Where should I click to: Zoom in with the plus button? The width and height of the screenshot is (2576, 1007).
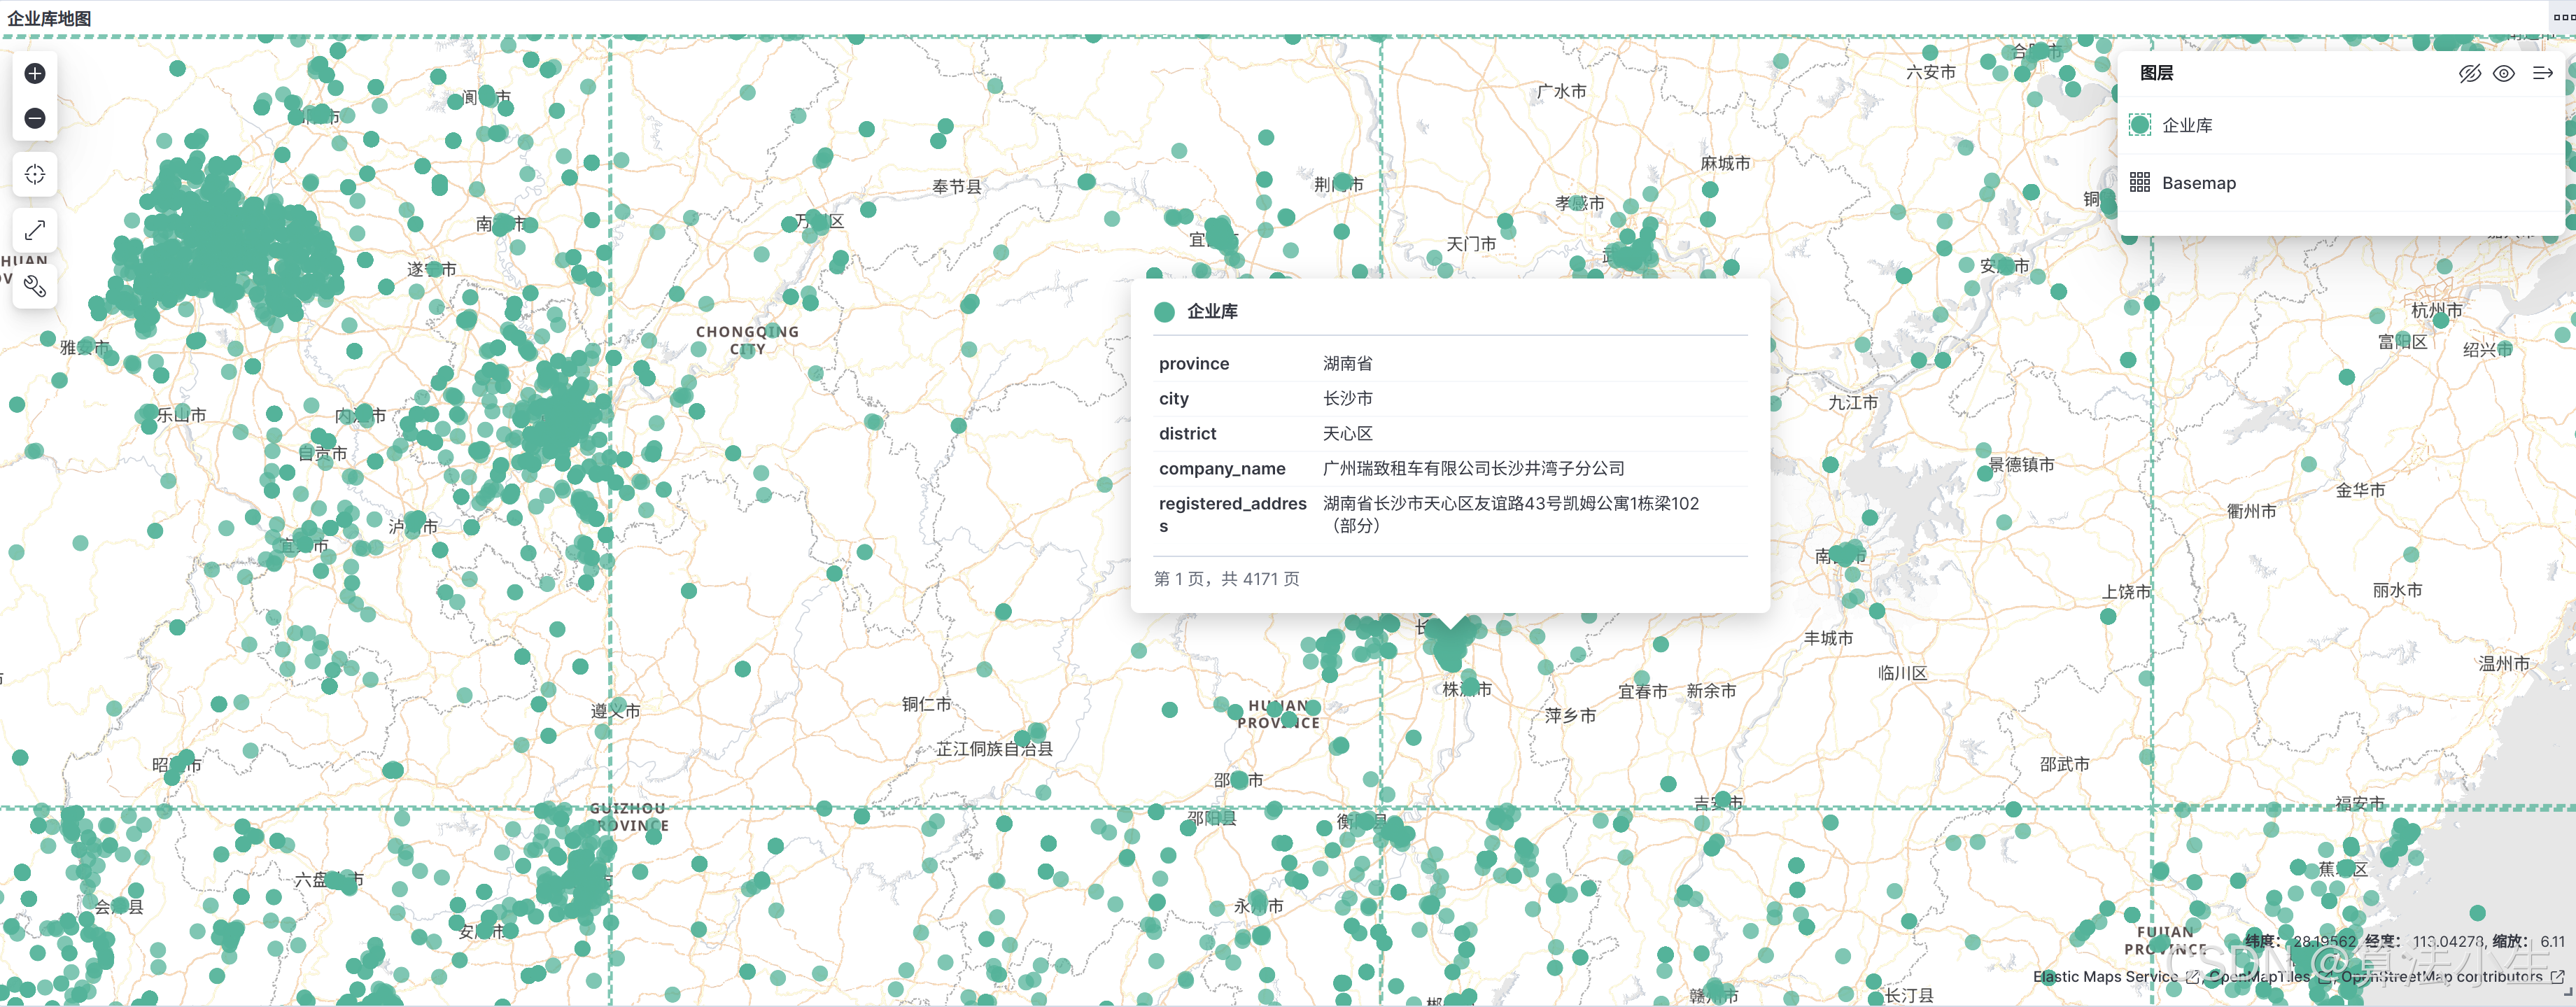[x=35, y=74]
